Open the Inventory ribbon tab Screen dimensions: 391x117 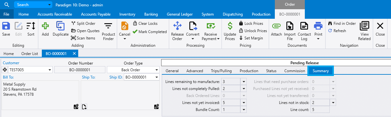(x=127, y=14)
